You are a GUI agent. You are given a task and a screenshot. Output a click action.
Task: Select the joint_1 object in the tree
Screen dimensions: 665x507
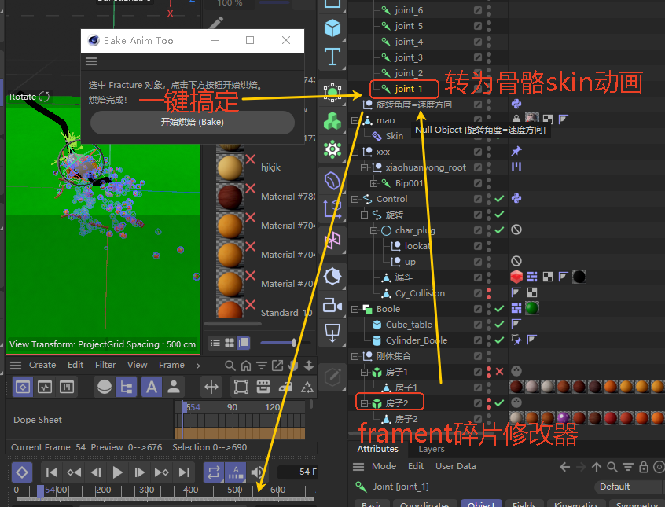408,89
